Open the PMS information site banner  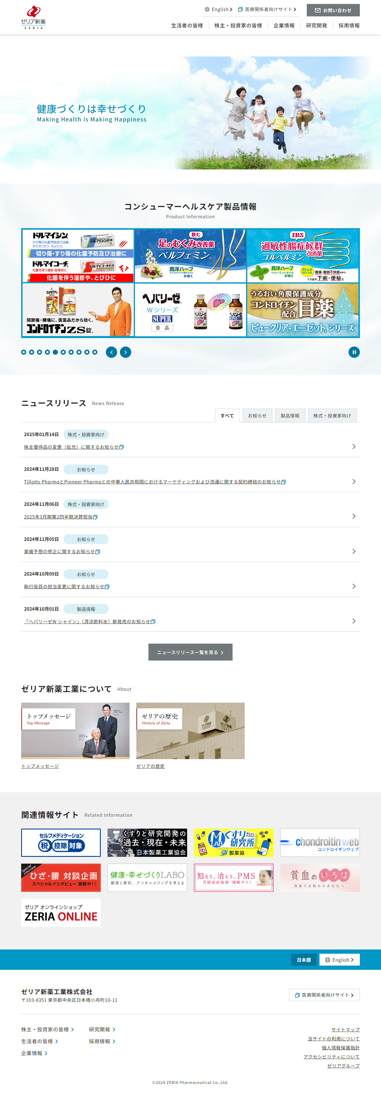(233, 877)
